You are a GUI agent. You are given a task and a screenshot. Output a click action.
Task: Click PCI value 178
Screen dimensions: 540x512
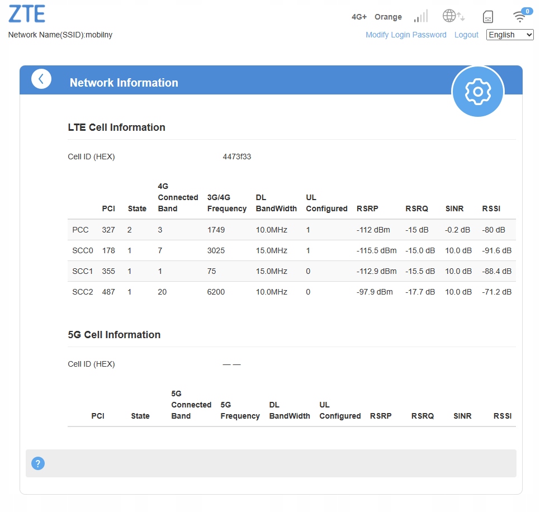(108, 250)
